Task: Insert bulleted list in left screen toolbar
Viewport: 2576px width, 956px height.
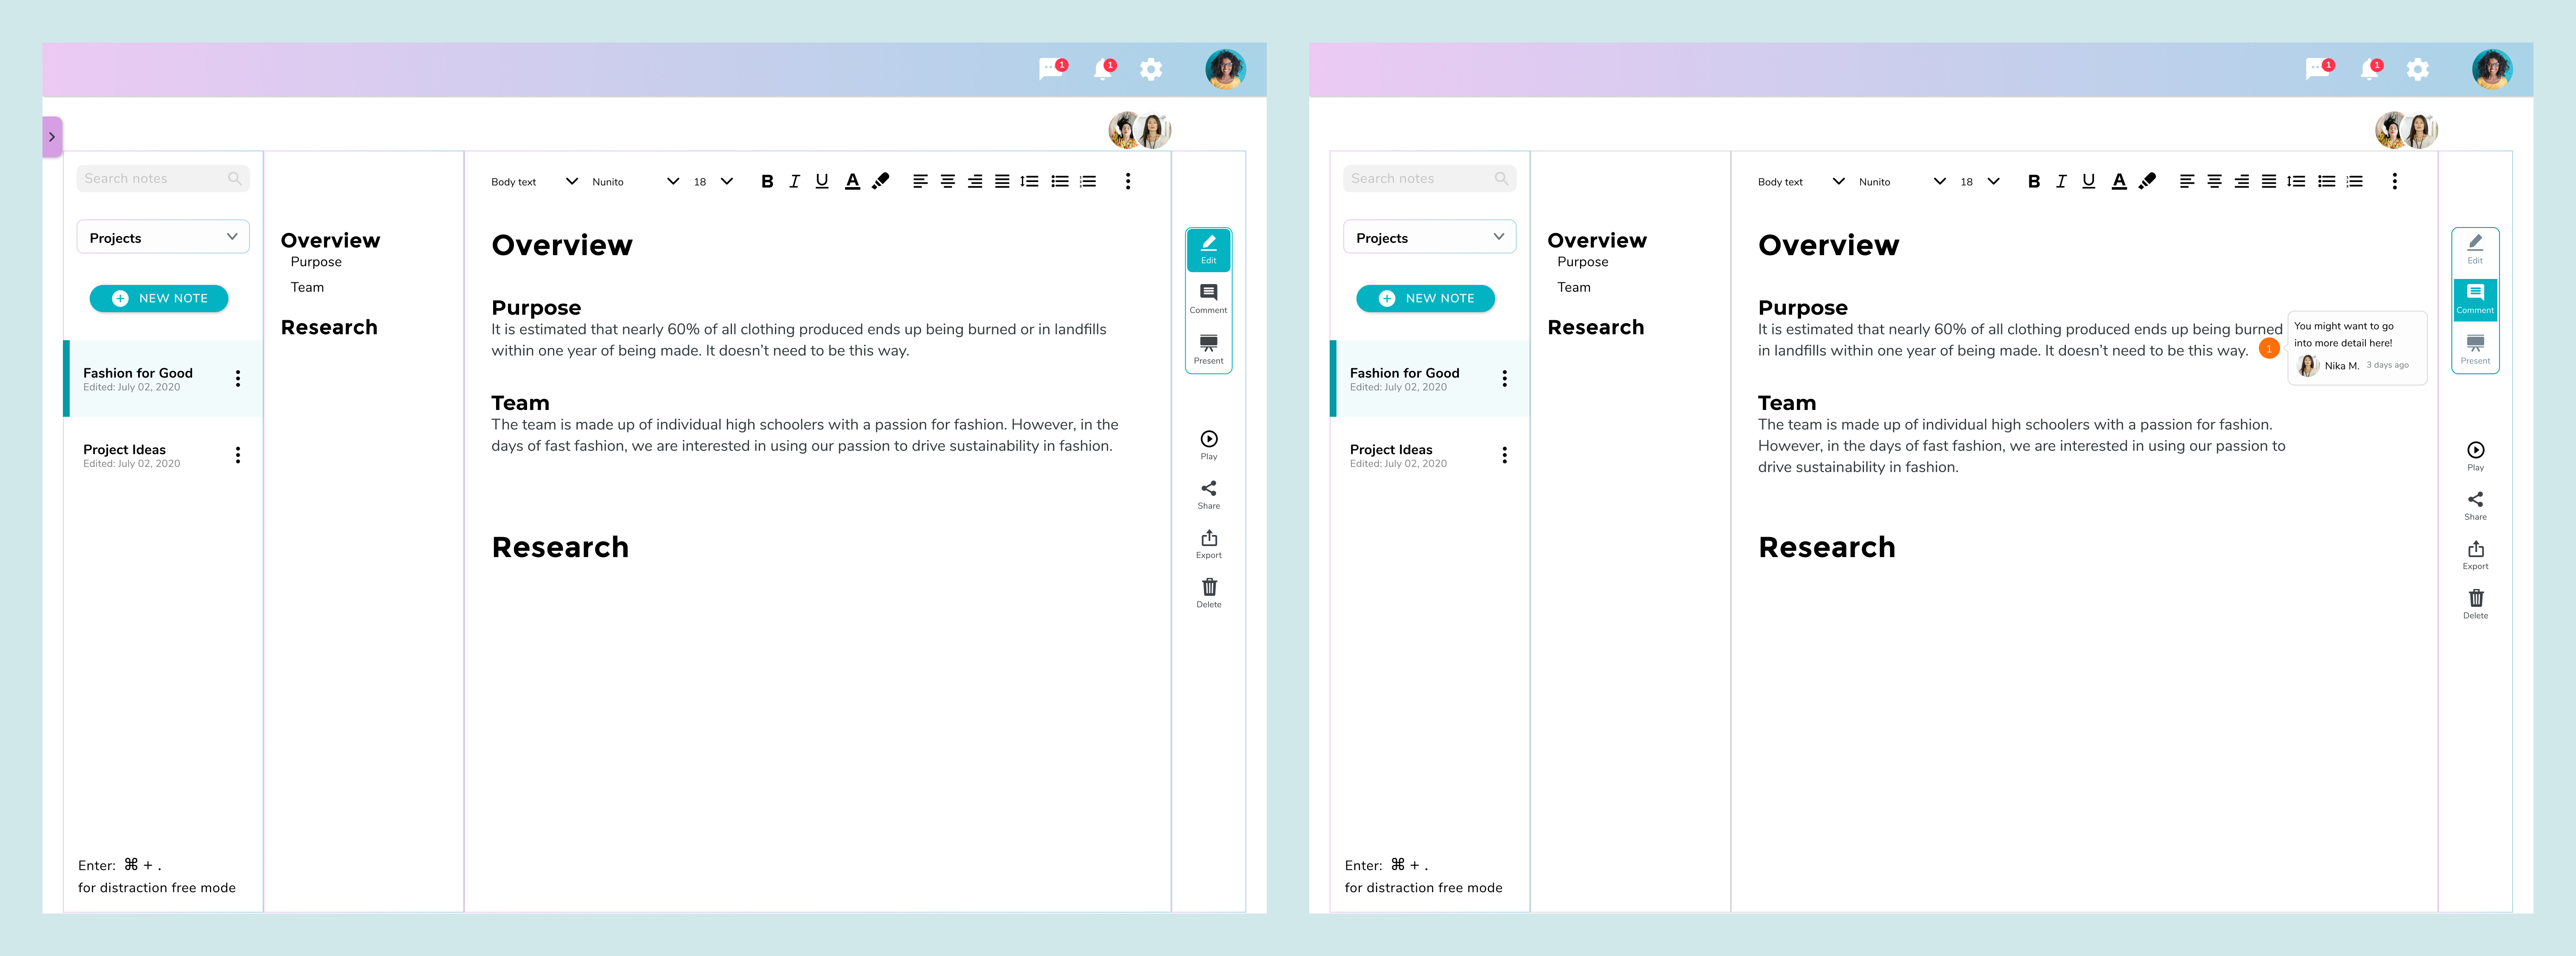Action: pyautogui.click(x=1060, y=181)
